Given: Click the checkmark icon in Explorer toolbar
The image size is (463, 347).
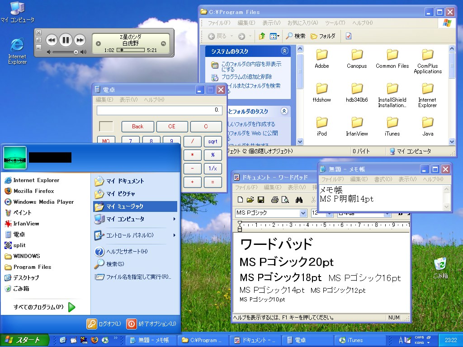Looking at the screenshot, I should pos(349,36).
